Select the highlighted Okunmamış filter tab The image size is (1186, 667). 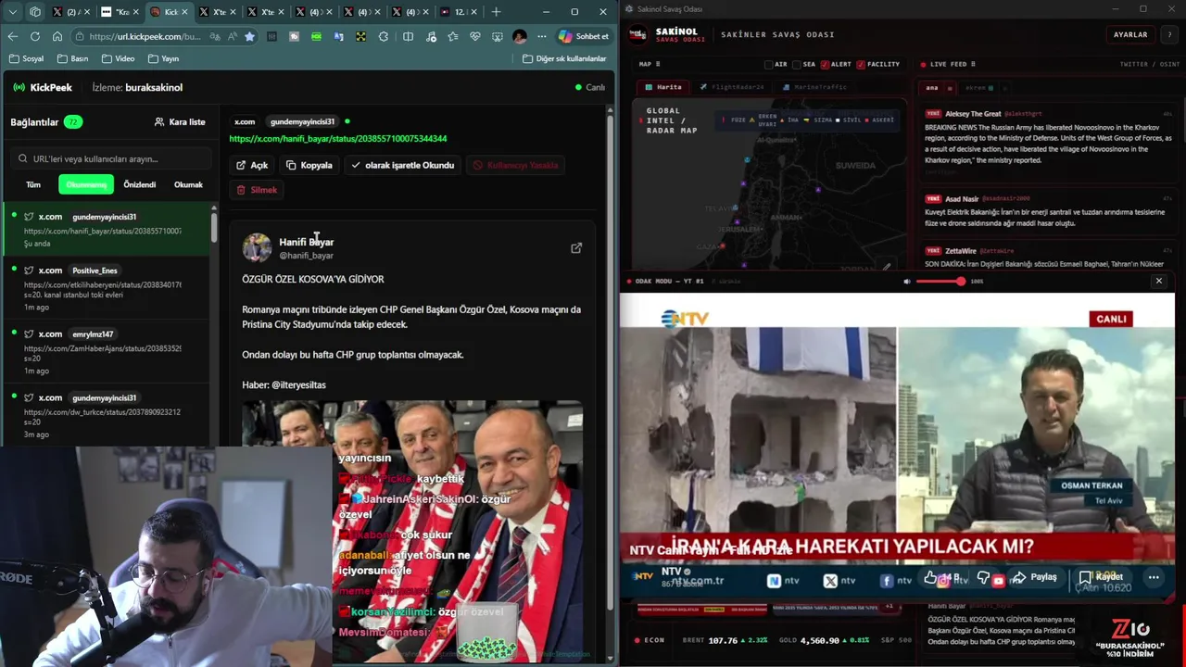pos(86,184)
